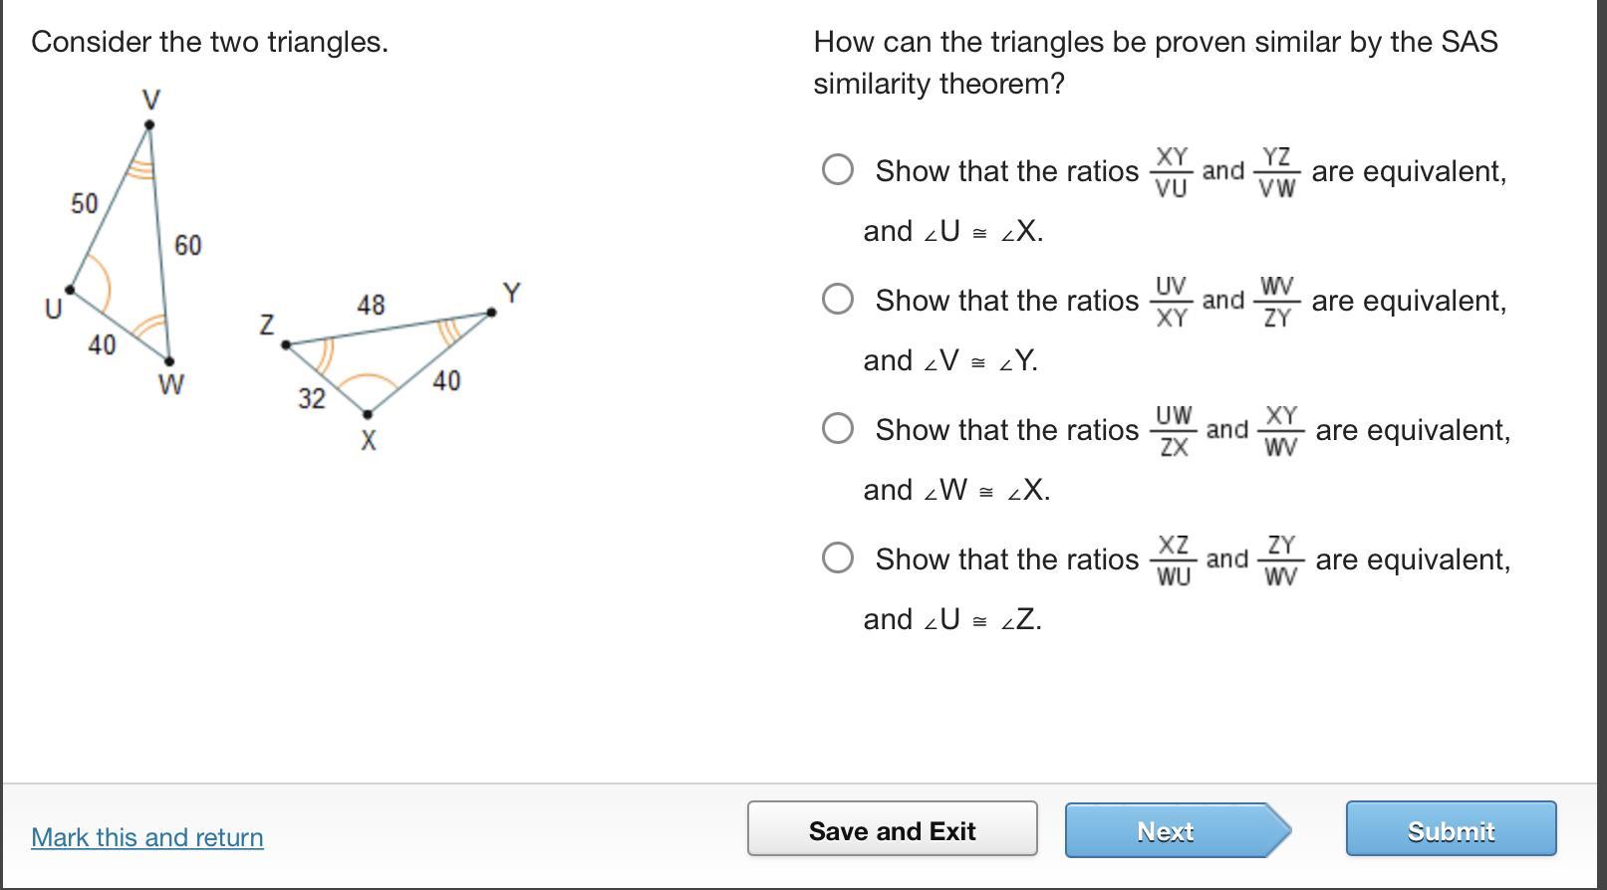Click the vertex Z dot of triangle XYZ
Image resolution: width=1607 pixels, height=890 pixels.
tap(286, 344)
